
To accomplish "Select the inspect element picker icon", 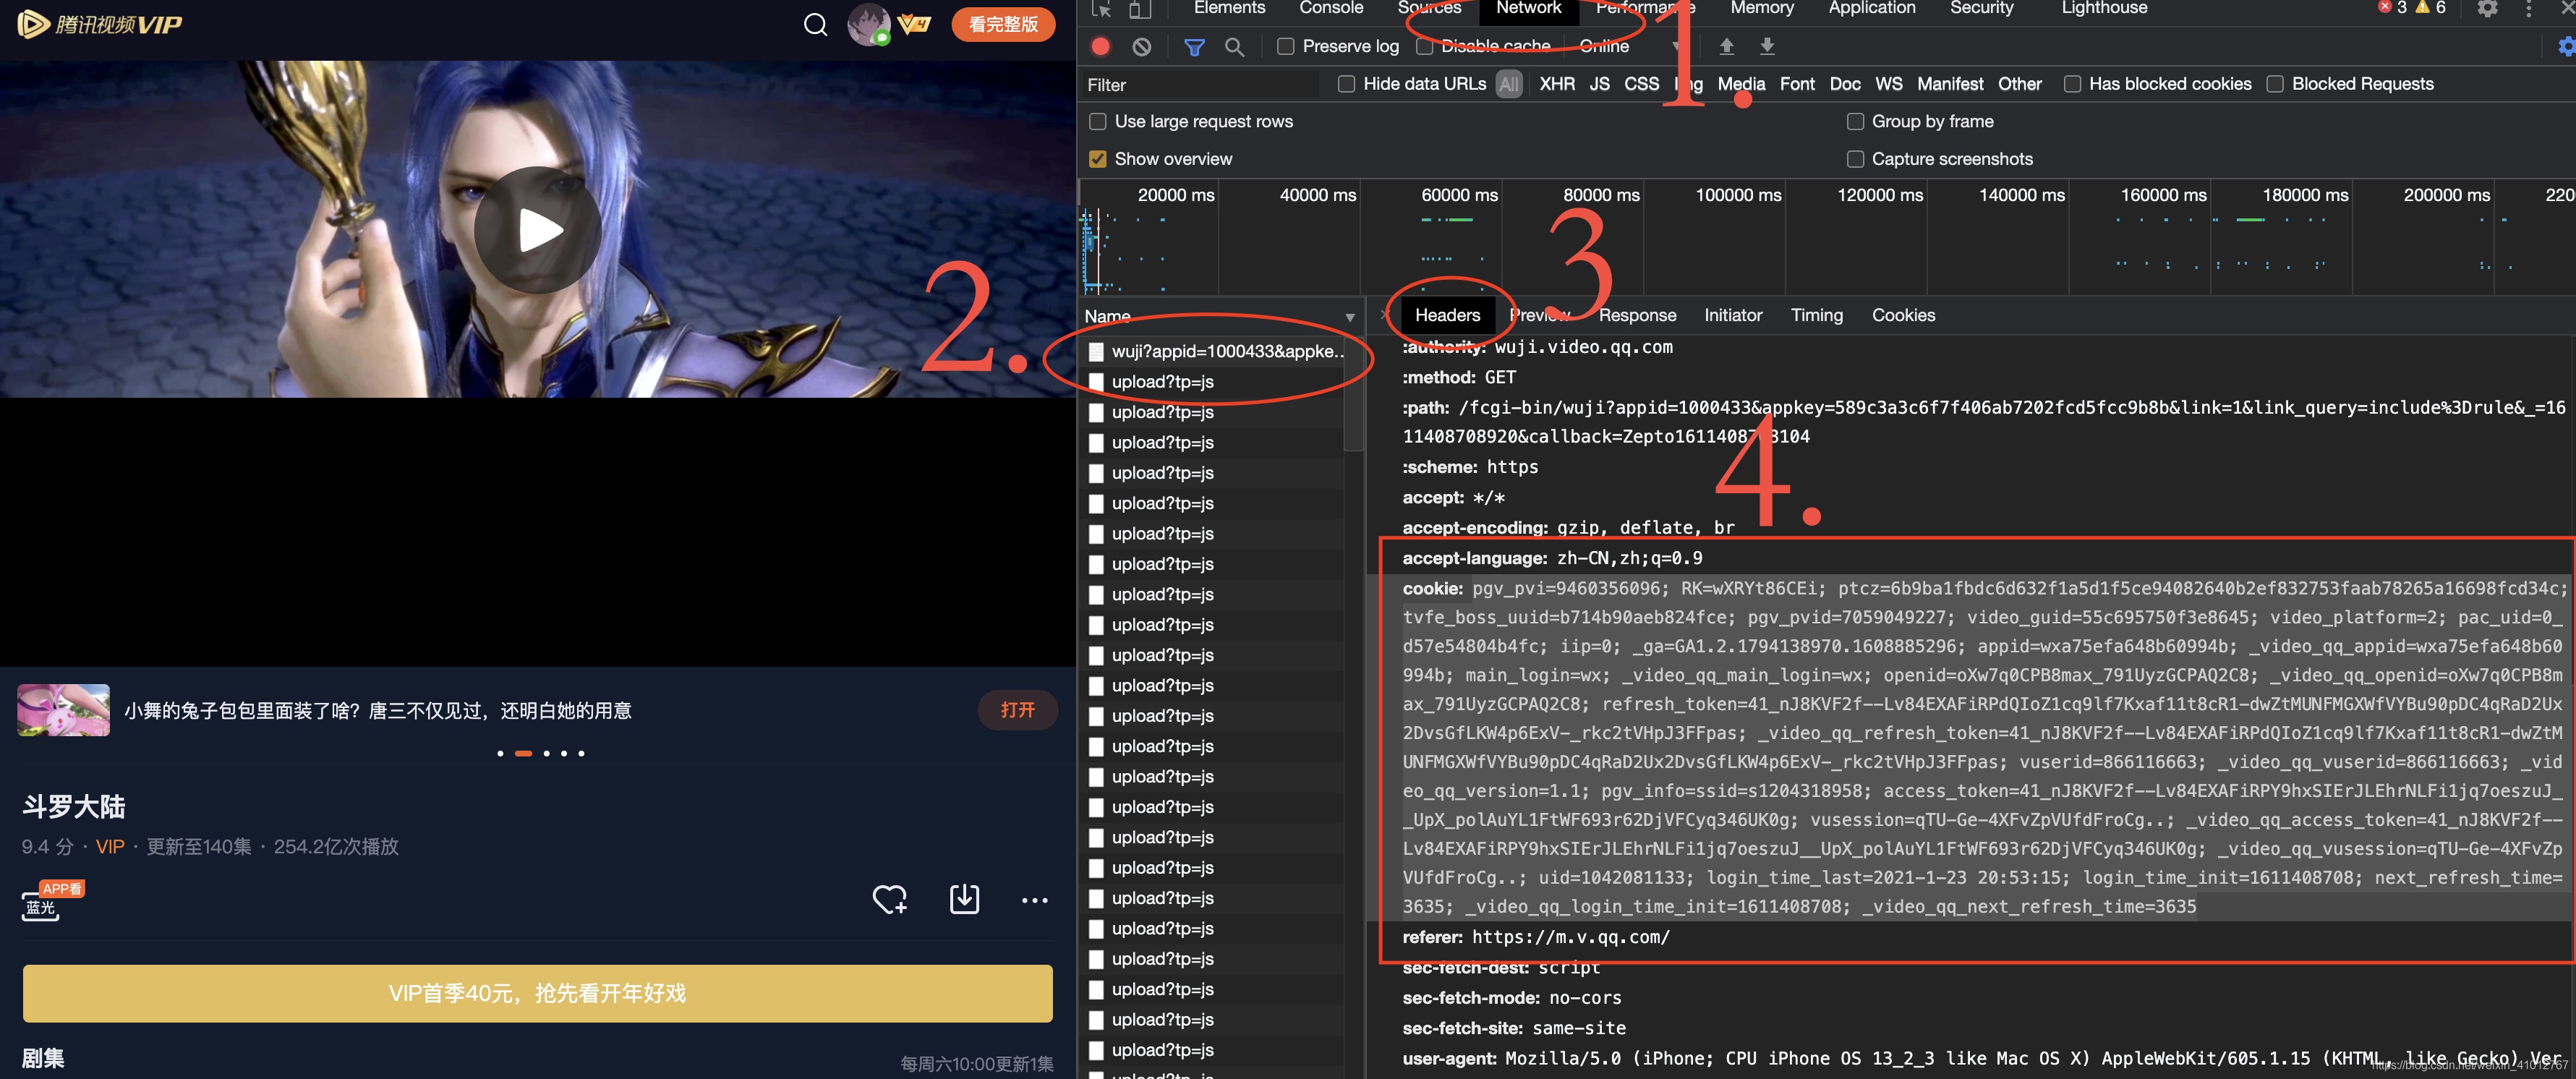I will [x=1101, y=9].
